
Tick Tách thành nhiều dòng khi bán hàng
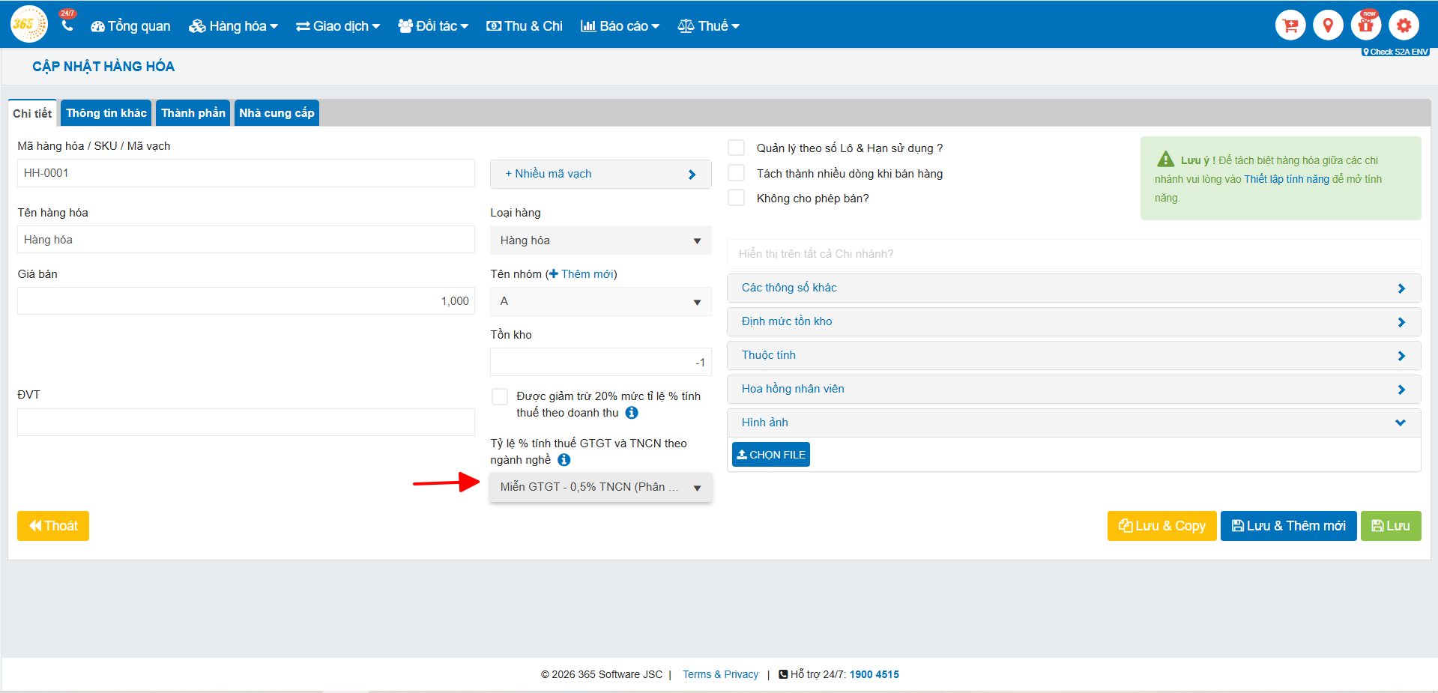coord(737,173)
